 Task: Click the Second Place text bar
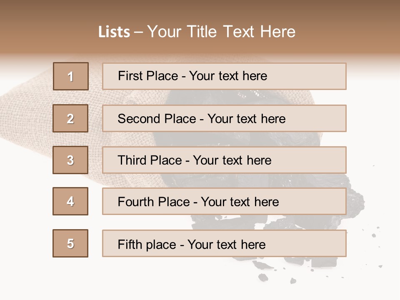click(224, 118)
